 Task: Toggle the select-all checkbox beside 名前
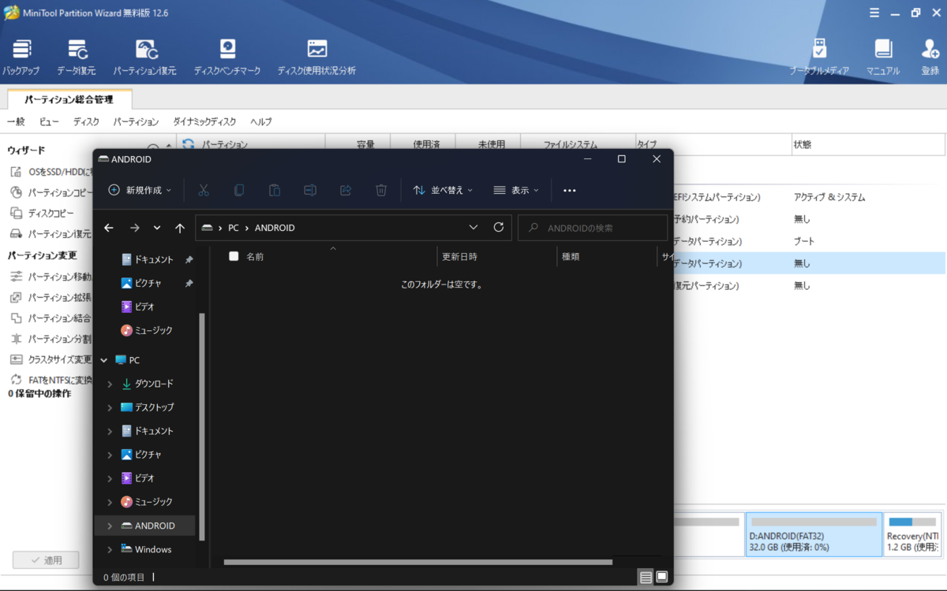(x=234, y=256)
